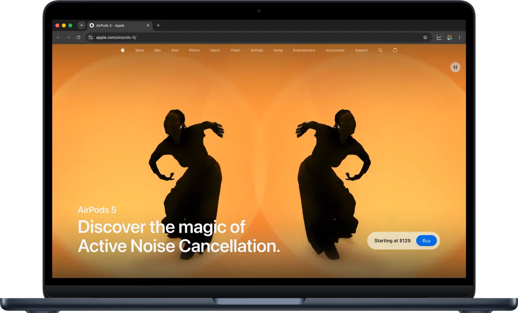Open the Home menu item

(278, 50)
